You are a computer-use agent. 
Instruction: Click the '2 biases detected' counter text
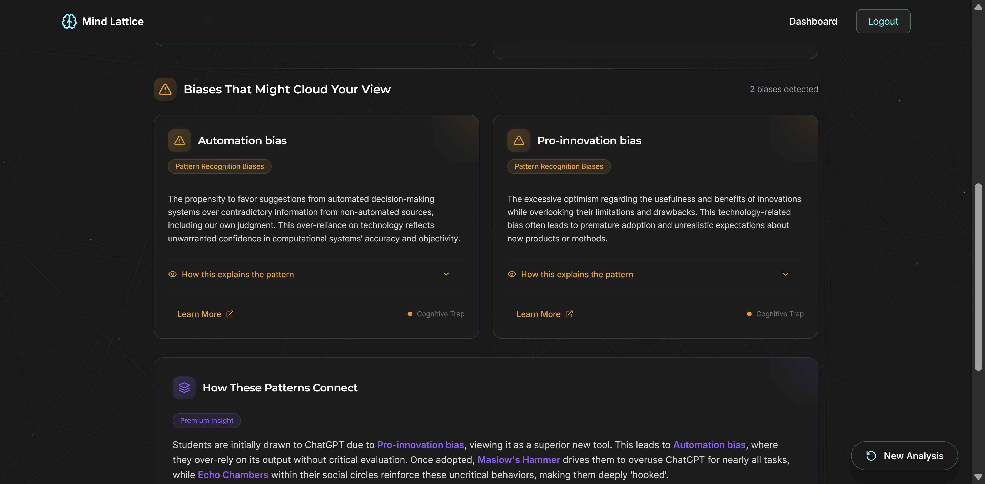[x=783, y=89]
